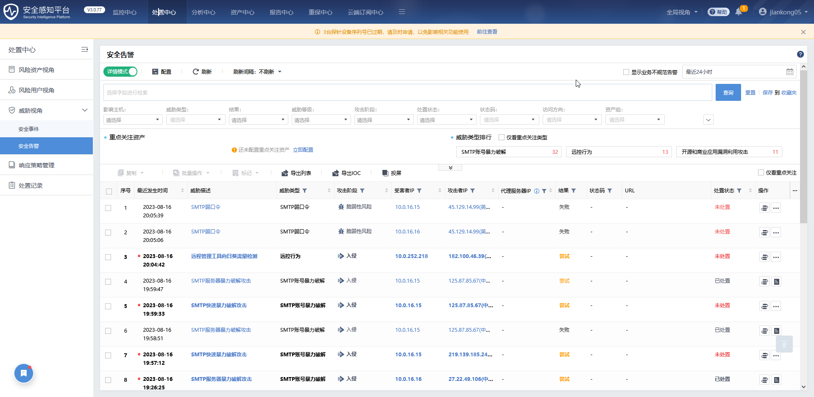Image resolution: width=814 pixels, height=397 pixels.
Task: Click the field search input box
Action: [x=407, y=92]
